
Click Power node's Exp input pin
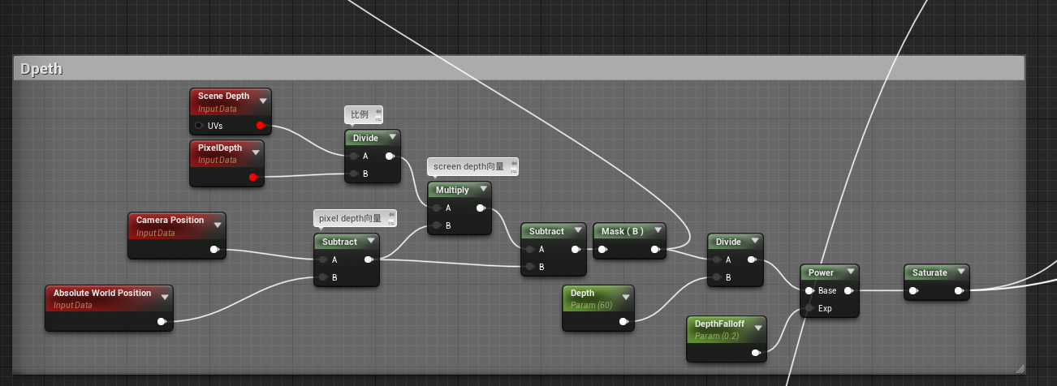(x=809, y=308)
